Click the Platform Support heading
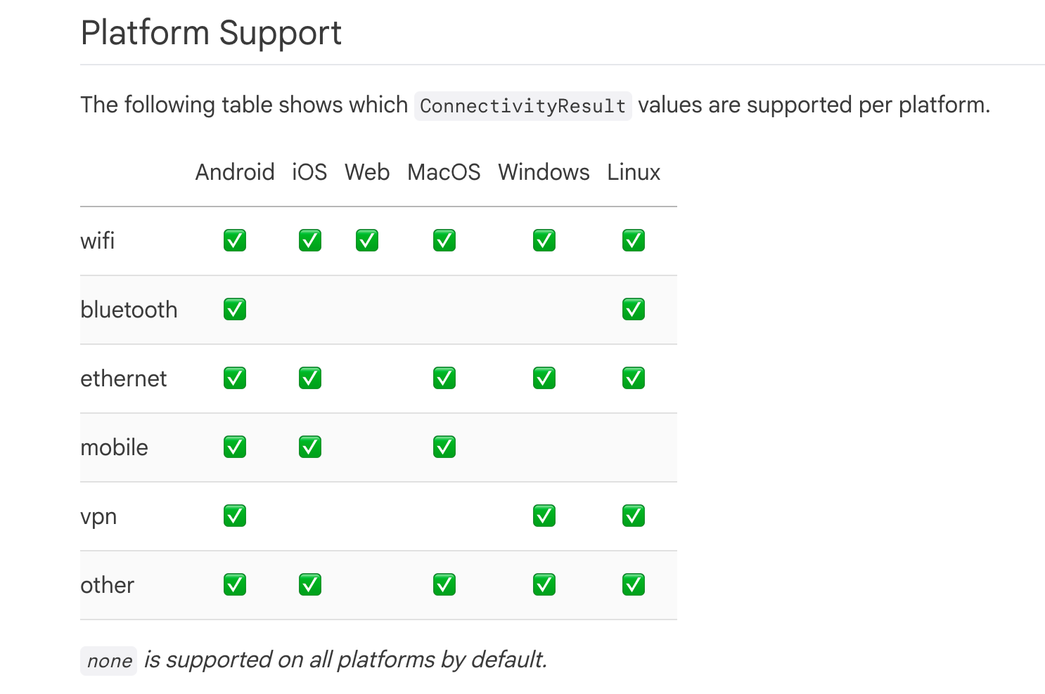 (x=211, y=33)
